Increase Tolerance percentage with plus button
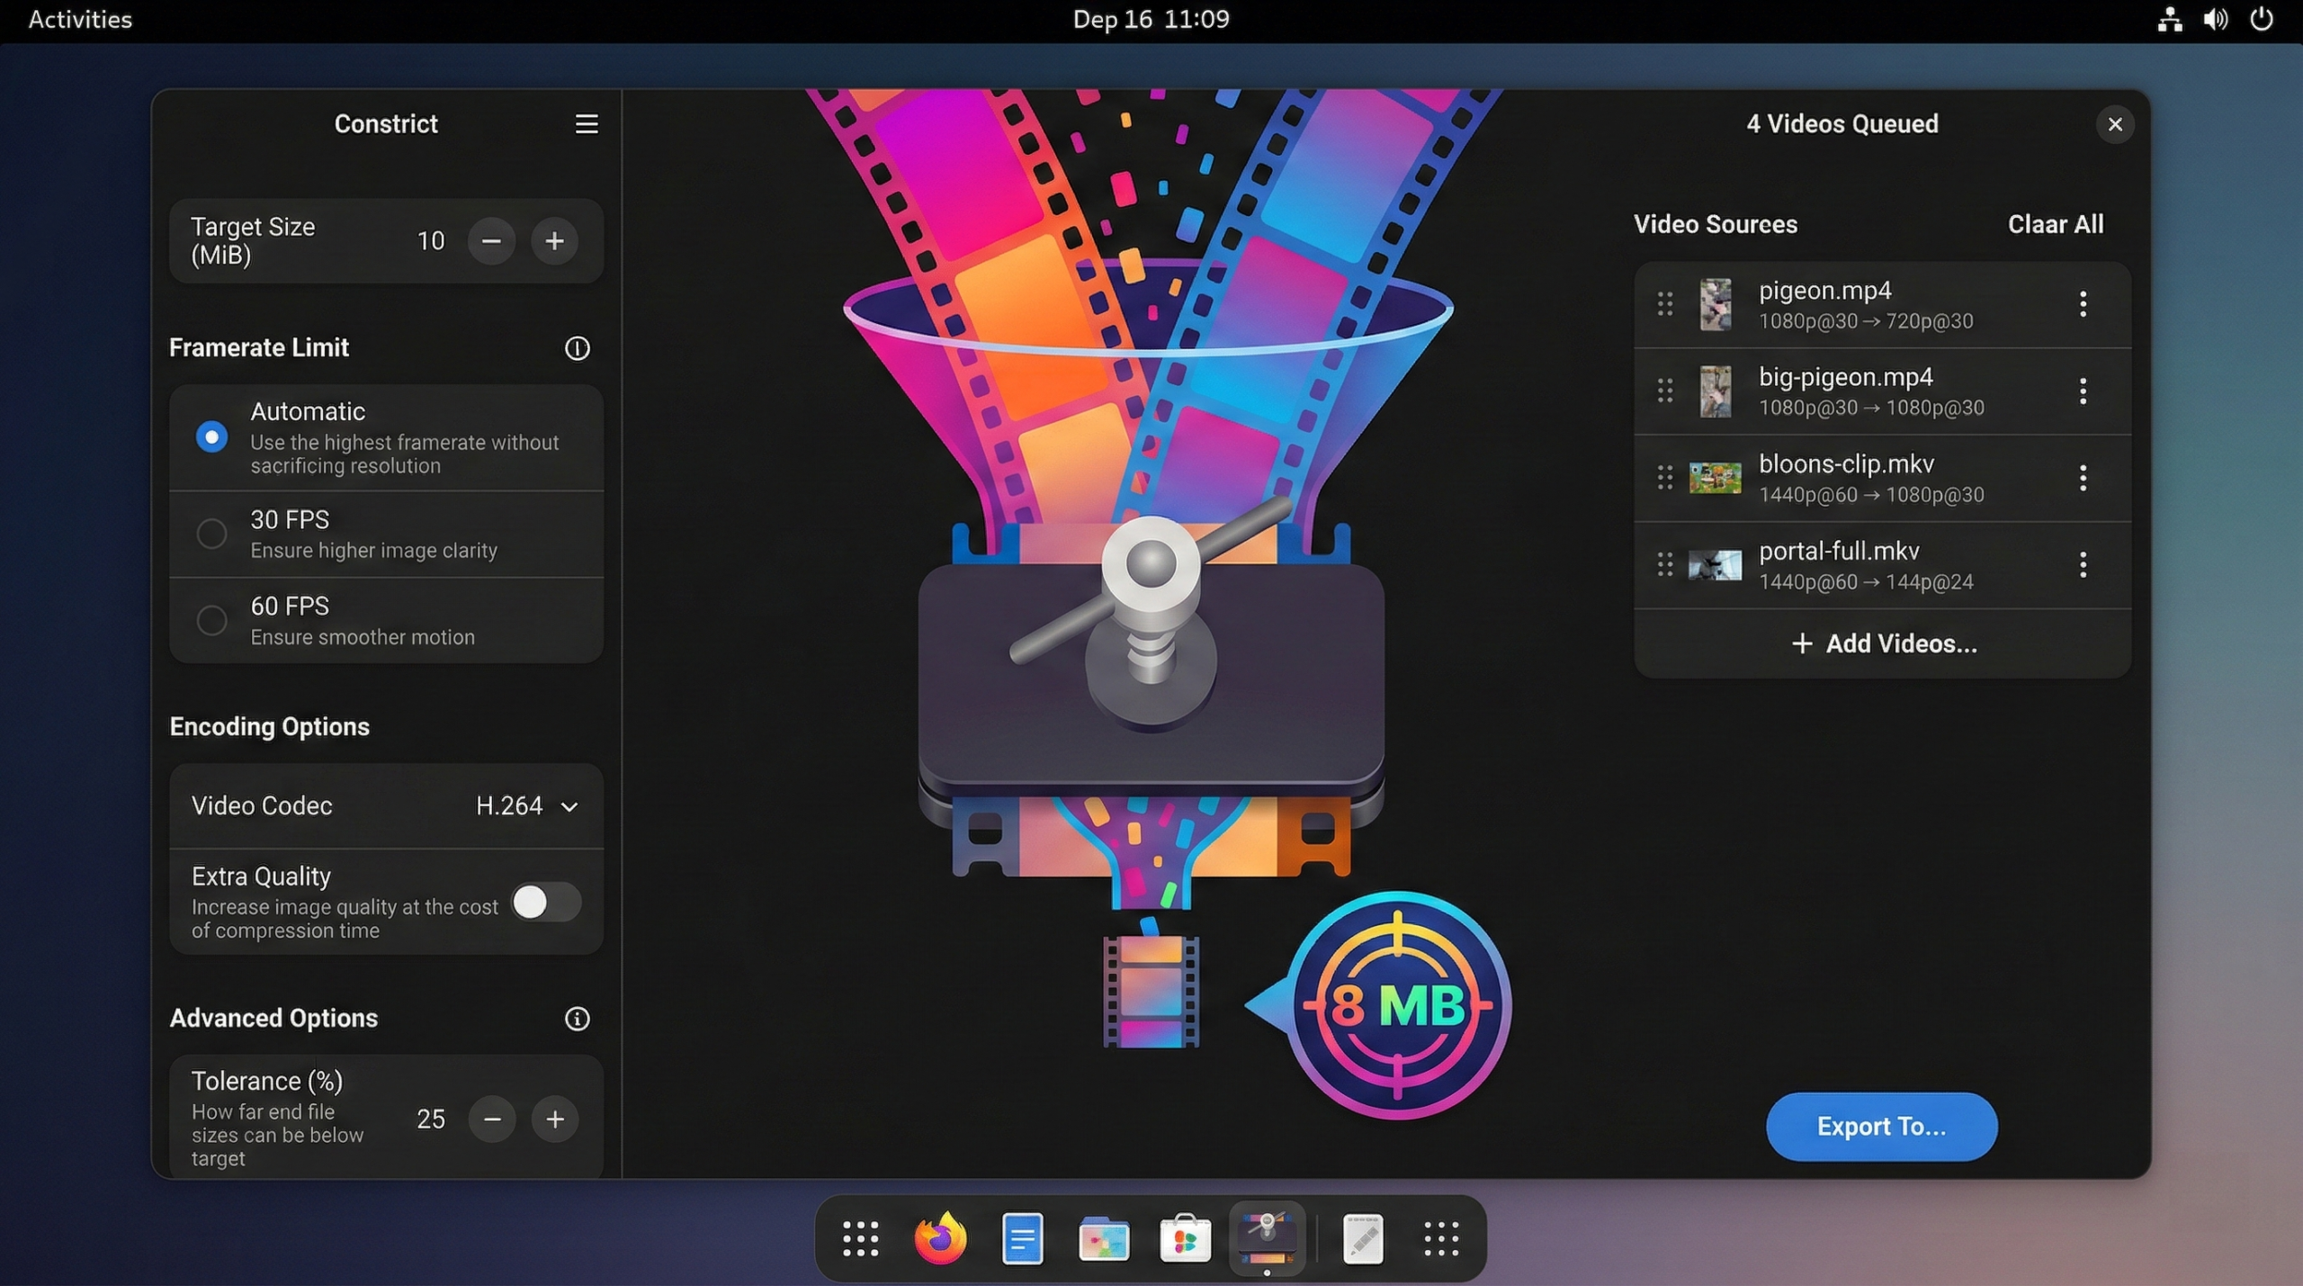Viewport: 2303px width, 1286px height. coord(554,1119)
